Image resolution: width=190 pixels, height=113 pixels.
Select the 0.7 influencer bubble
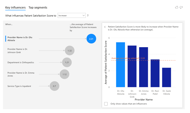tap(54, 86)
